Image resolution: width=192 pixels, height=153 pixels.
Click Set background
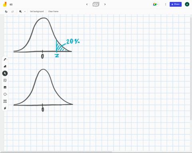(37, 12)
